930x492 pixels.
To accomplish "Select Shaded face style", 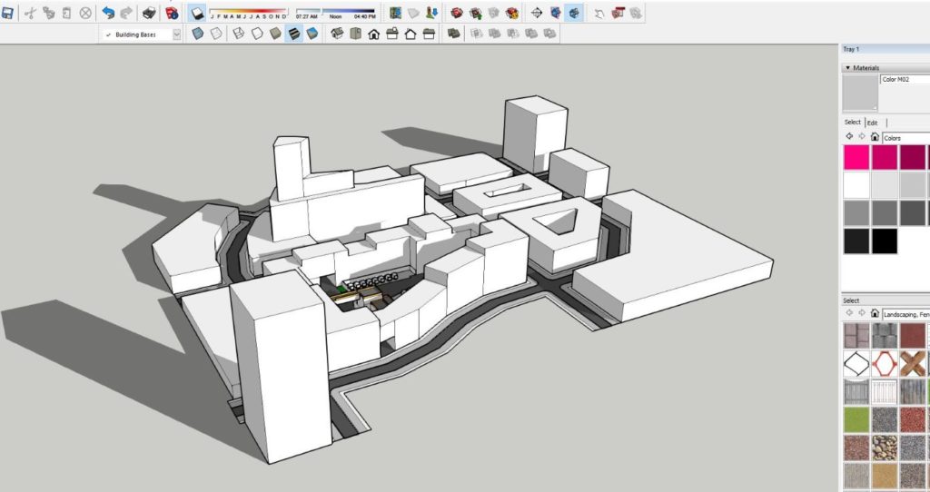I will click(x=275, y=34).
